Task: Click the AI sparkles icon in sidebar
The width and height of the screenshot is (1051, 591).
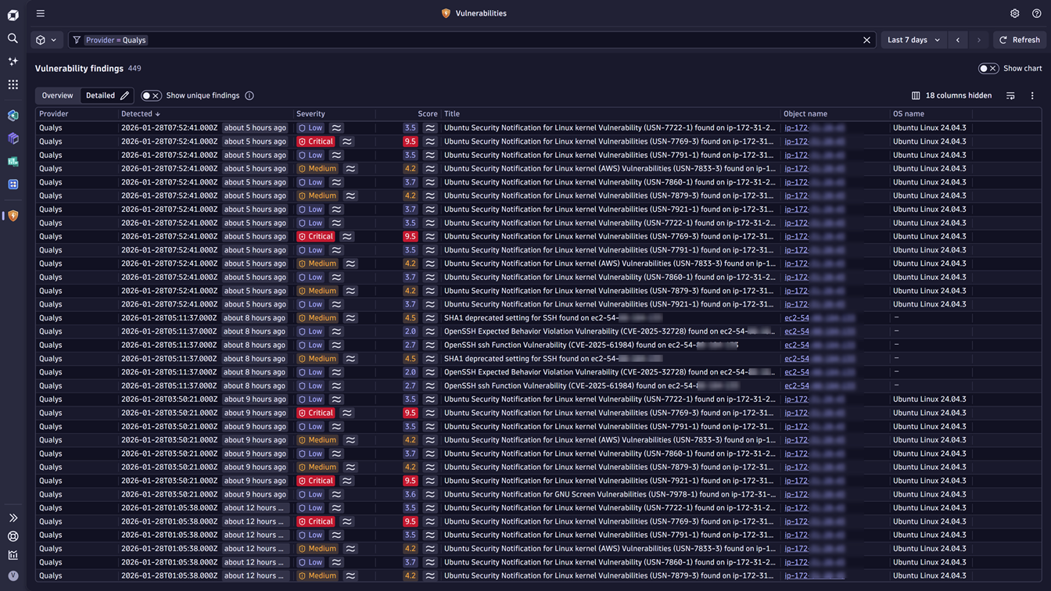Action: click(x=13, y=61)
